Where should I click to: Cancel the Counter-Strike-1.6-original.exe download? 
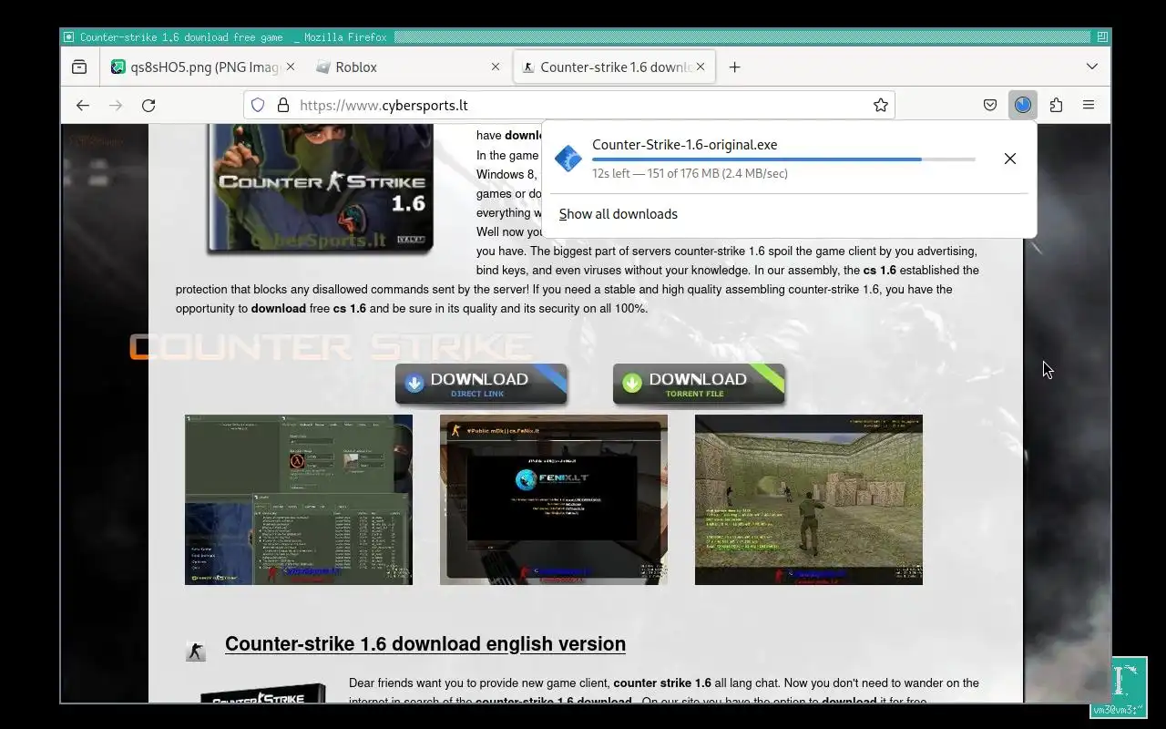click(x=1009, y=159)
